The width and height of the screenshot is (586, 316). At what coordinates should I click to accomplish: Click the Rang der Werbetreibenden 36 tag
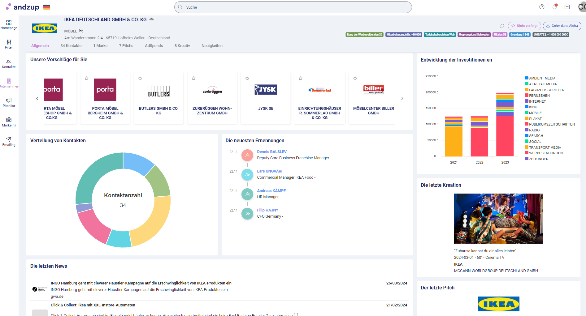[364, 35]
